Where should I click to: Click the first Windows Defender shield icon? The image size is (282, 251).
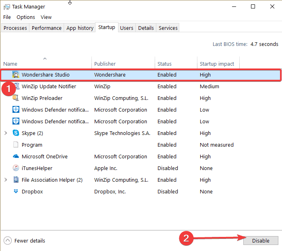point(16,110)
